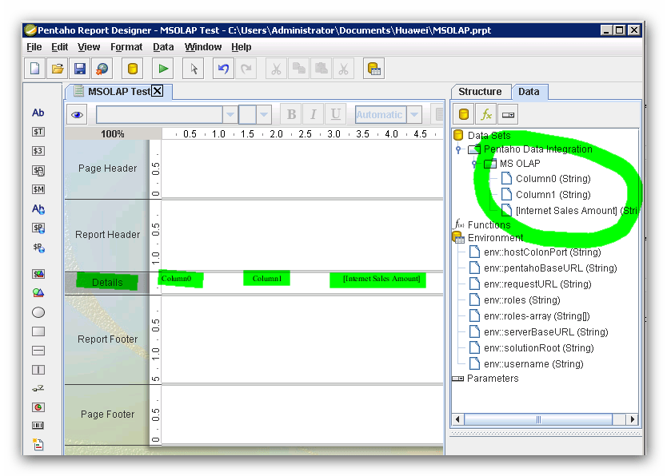Select the ellipse shape palette tool
This screenshot has width=667, height=476.
38,312
